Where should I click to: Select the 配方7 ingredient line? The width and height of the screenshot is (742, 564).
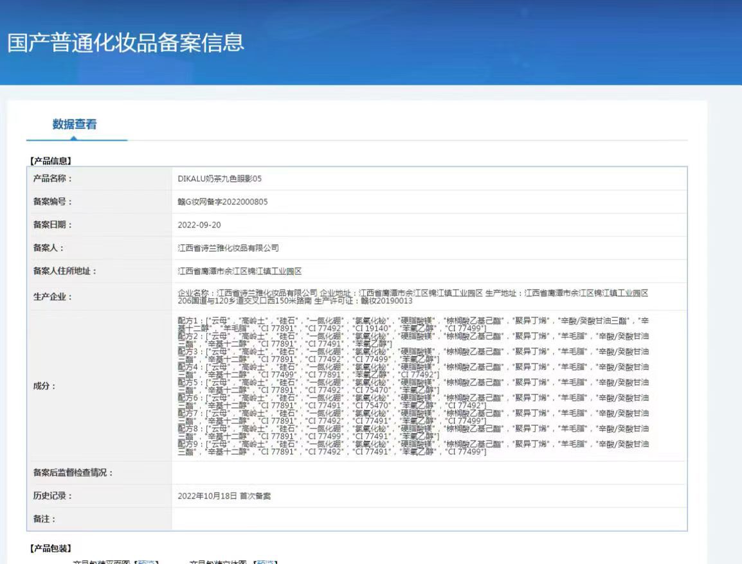[x=413, y=417]
